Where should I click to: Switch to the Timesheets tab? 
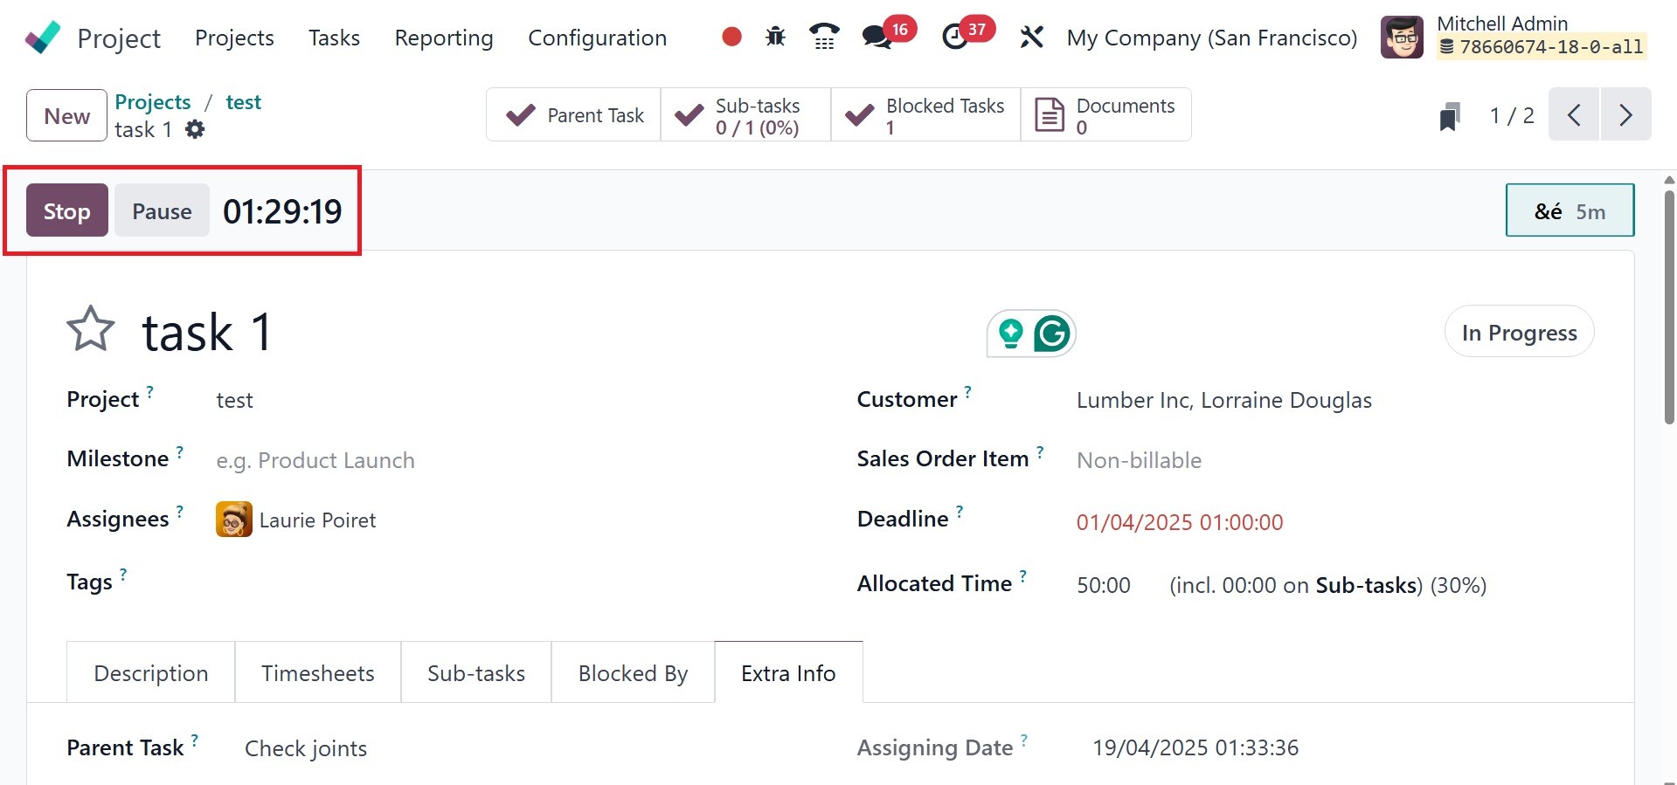coord(317,673)
